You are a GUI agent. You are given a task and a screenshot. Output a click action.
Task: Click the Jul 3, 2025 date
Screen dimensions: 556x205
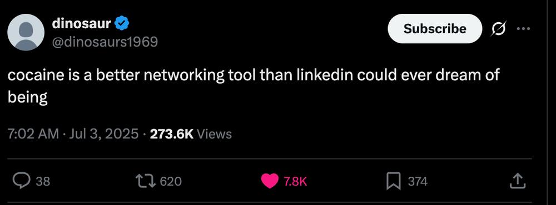pos(103,134)
